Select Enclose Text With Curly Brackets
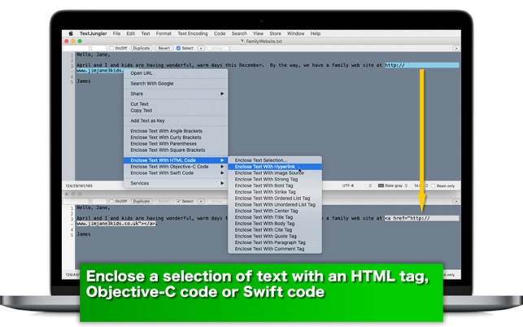 tap(176, 137)
